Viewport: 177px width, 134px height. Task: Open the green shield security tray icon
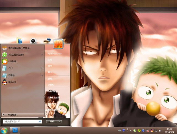(x=135, y=131)
